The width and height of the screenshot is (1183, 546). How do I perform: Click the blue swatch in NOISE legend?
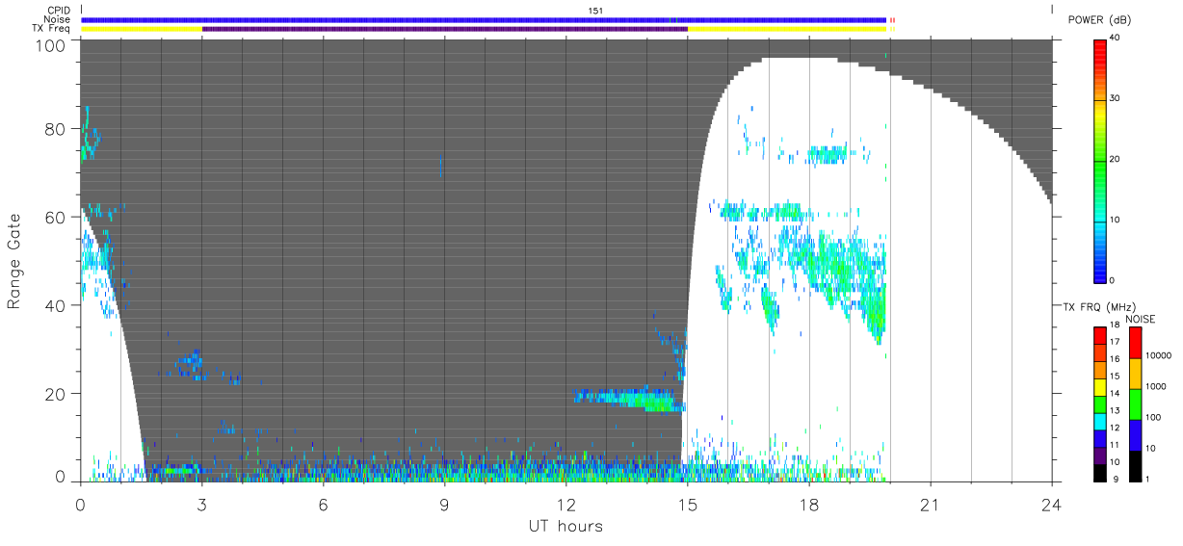pyautogui.click(x=1136, y=435)
